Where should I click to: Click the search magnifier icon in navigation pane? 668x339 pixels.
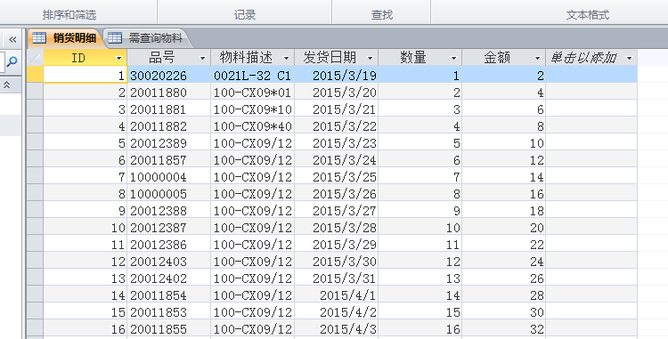(12, 61)
